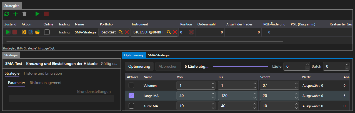Increase Lange MA Von value up arrow
This screenshot has height=113, width=355.
(213, 94)
